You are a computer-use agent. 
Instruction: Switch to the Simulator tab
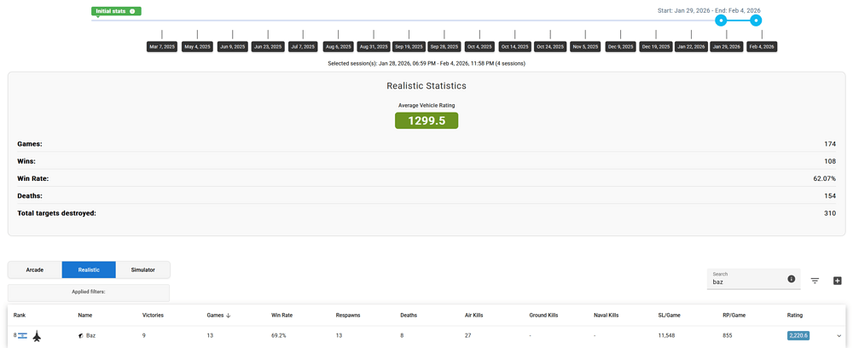(142, 270)
